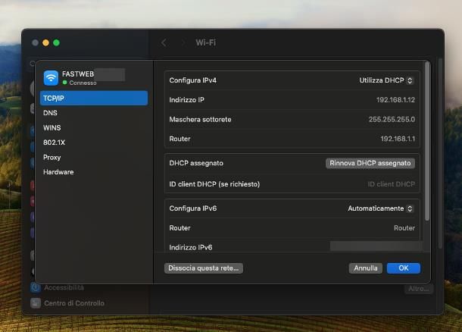This screenshot has width=462, height=332.
Task: Open Configura IPv4 Utilizza DHCP dropdown
Action: pyautogui.click(x=386, y=80)
